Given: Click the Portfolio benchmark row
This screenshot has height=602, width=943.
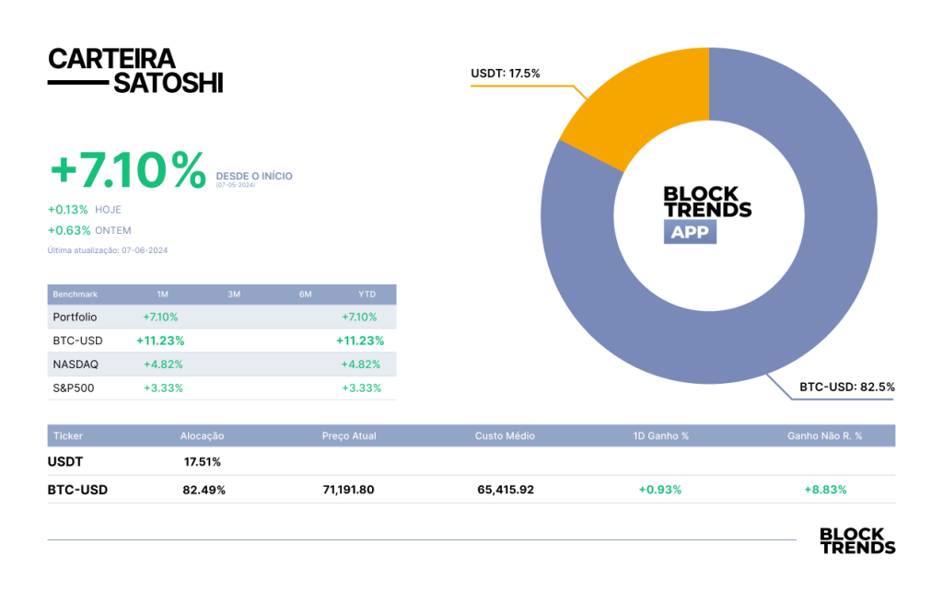Looking at the screenshot, I should [x=222, y=317].
